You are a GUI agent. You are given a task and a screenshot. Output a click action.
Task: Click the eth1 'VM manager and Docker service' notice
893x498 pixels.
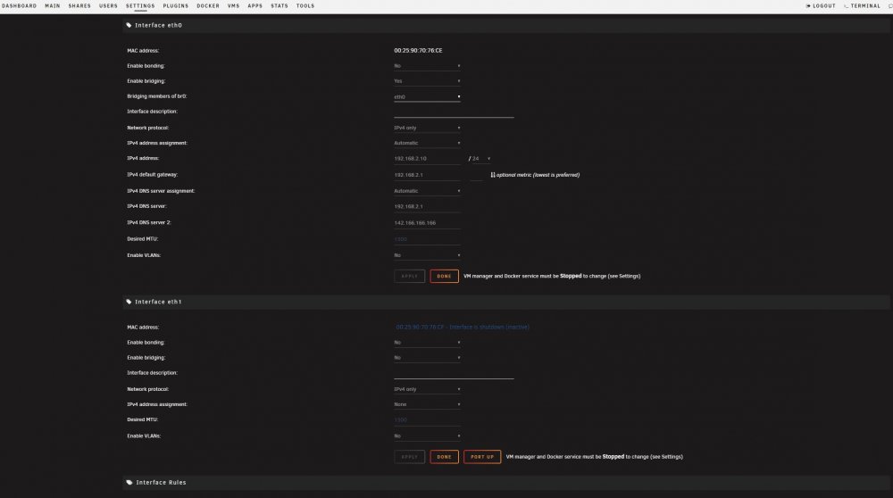coord(595,456)
